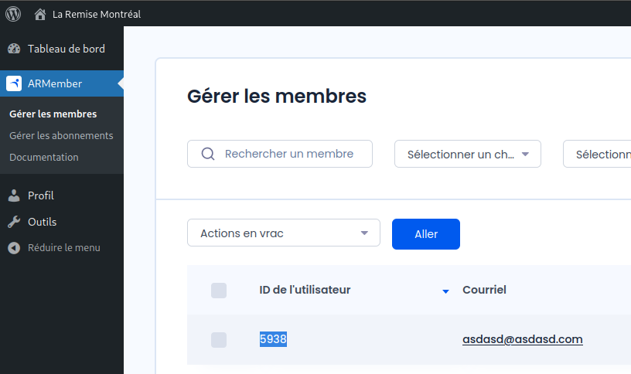
Task: Open the Actions en vrac dropdown
Action: [283, 233]
